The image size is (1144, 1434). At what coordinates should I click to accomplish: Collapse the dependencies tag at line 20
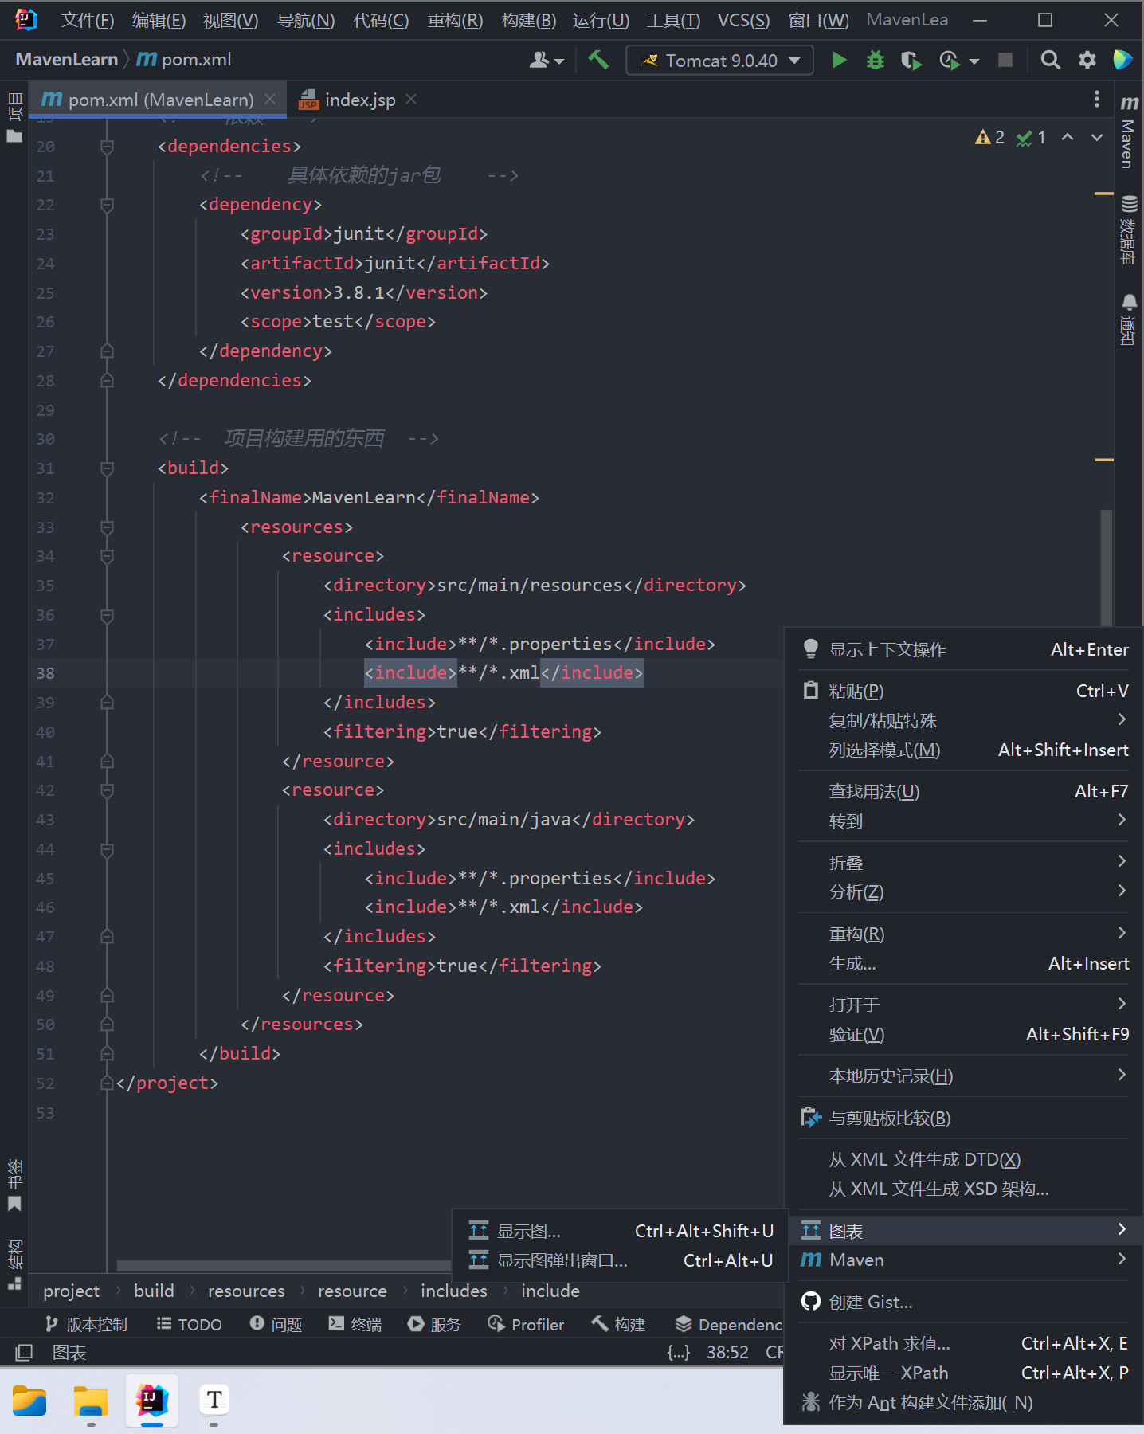[107, 147]
